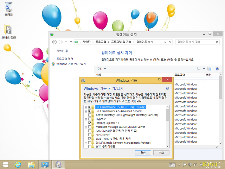Go up one folder level arrow
The image size is (225, 169).
pyautogui.click(x=71, y=42)
